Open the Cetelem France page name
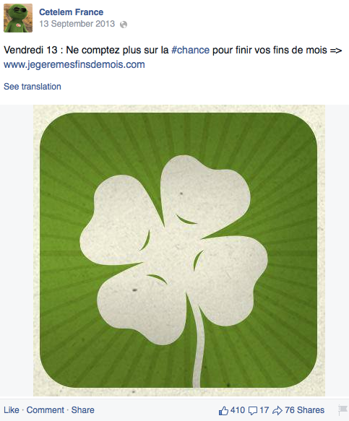The height and width of the screenshot is (421, 349). pyautogui.click(x=72, y=12)
